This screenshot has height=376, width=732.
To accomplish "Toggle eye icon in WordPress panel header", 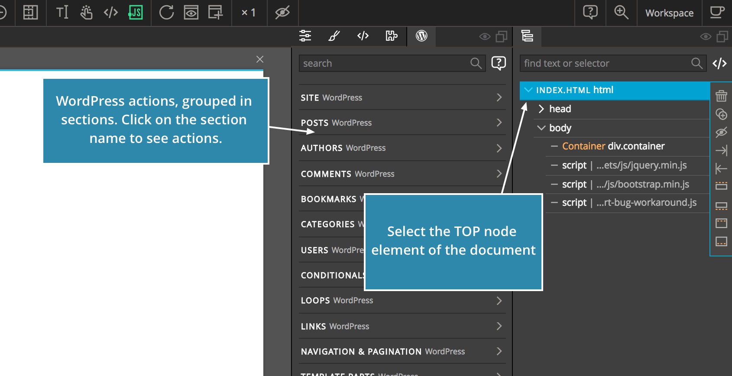I will click(485, 37).
